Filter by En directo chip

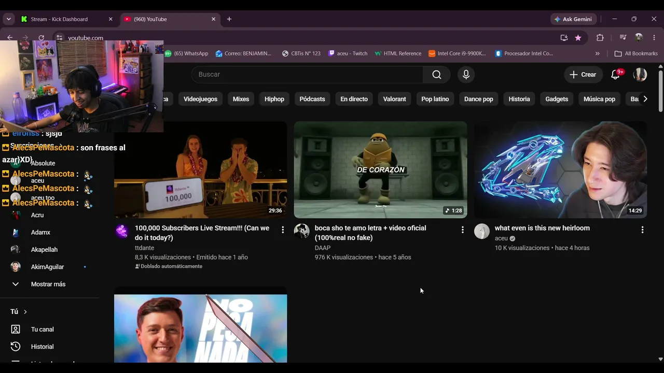354,99
